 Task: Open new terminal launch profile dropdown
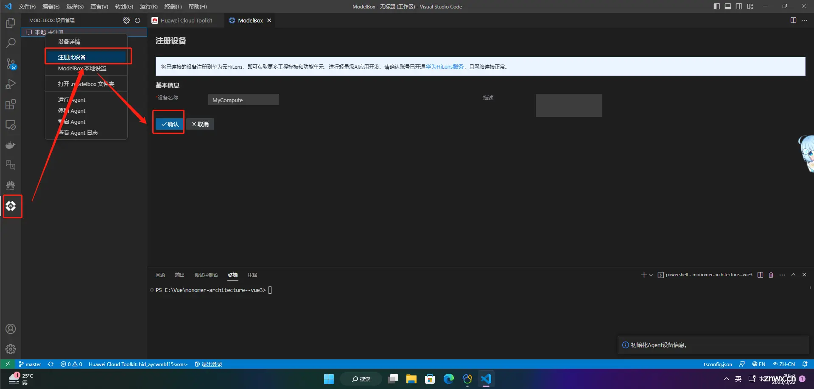click(651, 275)
